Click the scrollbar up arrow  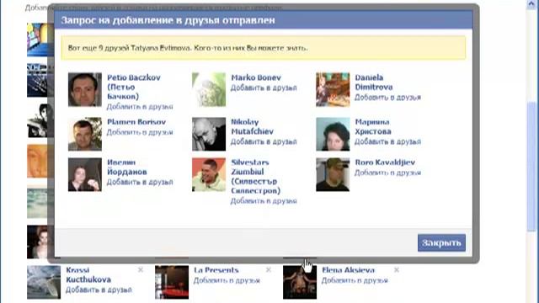click(x=531, y=4)
